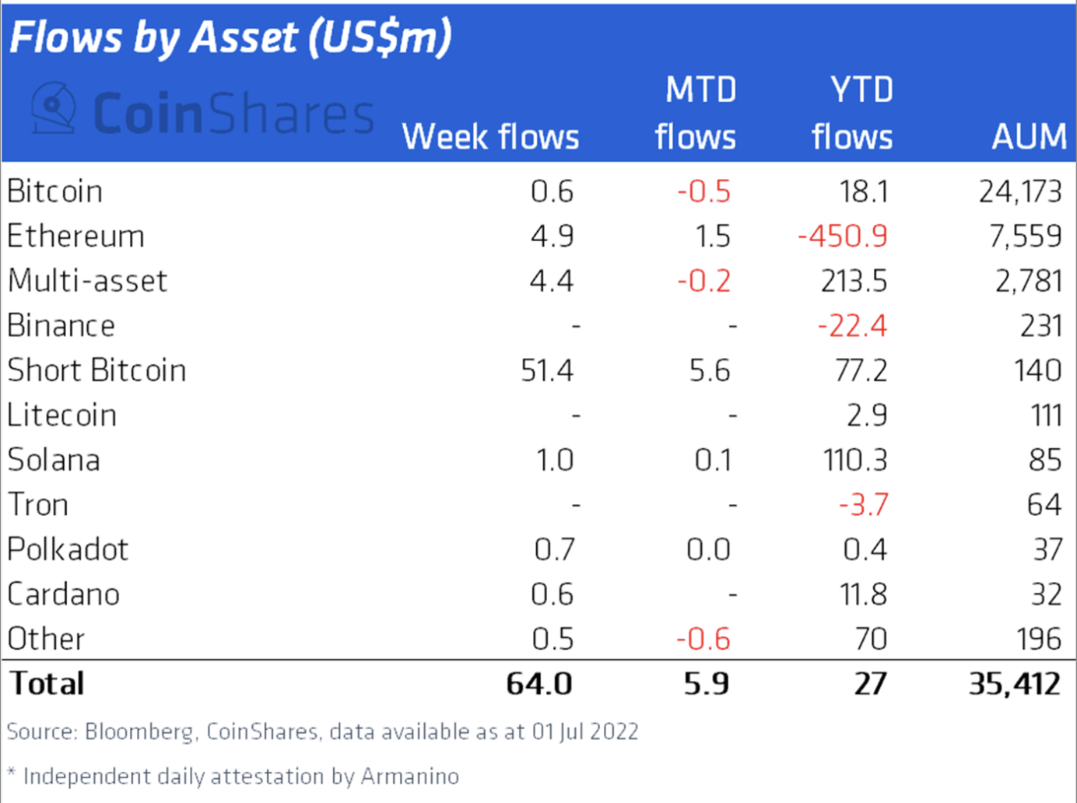This screenshot has height=803, width=1077.
Task: Click the Armanino attestation footnote
Action: pyautogui.click(x=233, y=776)
